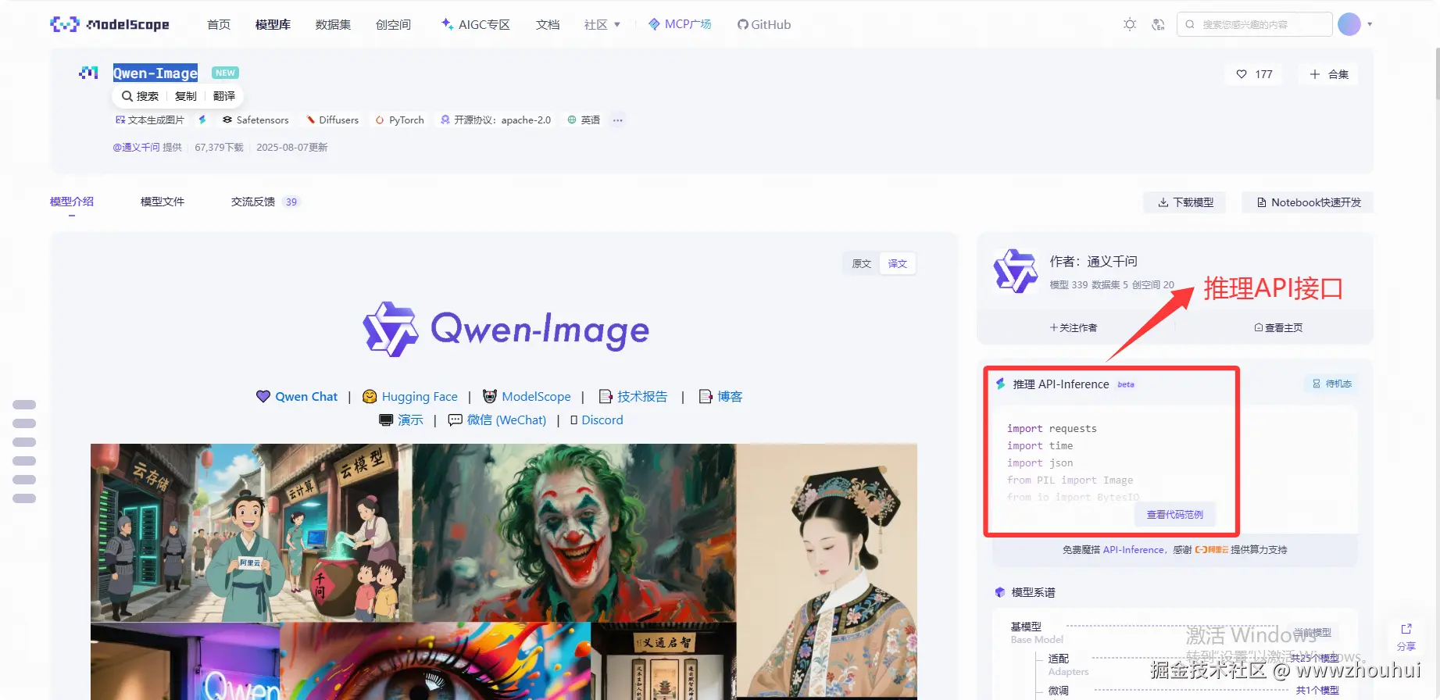Image resolution: width=1440 pixels, height=700 pixels.
Task: Open the @通义千问 provider link
Action: pyautogui.click(x=137, y=147)
